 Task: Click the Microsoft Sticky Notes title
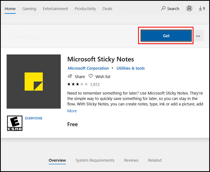pyautogui.click(x=101, y=59)
